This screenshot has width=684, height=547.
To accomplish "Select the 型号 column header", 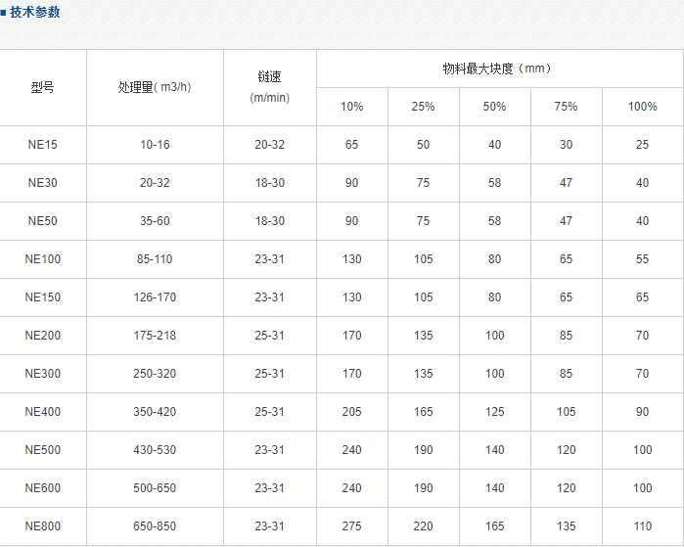I will point(43,87).
